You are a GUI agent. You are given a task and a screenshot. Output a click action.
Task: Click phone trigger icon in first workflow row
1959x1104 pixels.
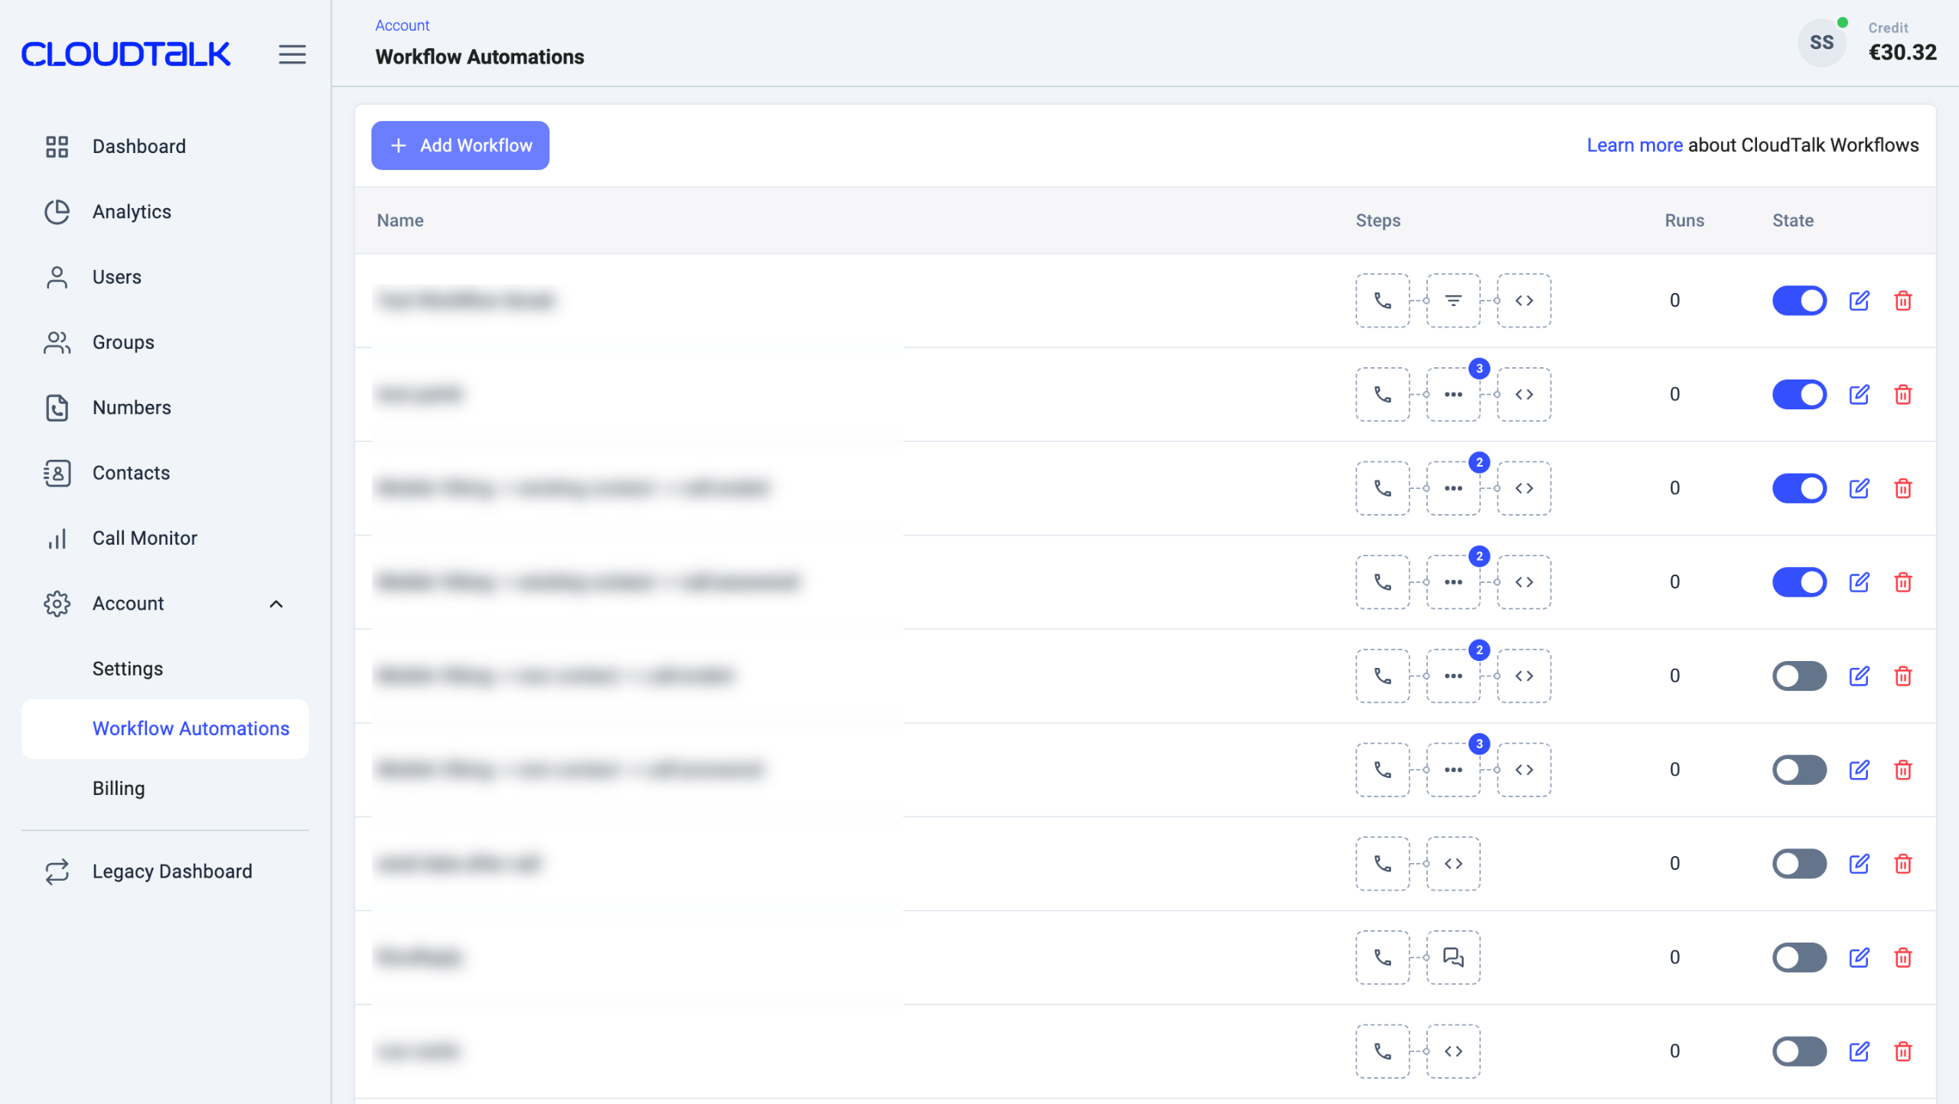pyautogui.click(x=1382, y=301)
